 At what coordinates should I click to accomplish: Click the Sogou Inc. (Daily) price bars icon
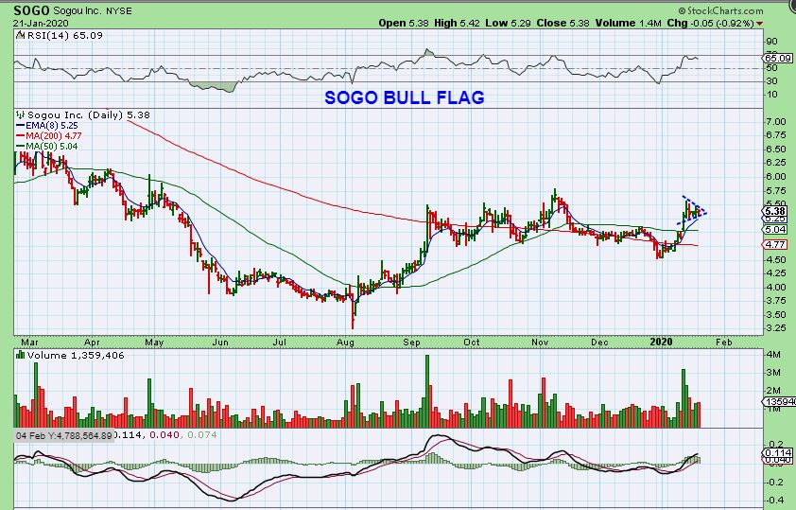click(x=20, y=114)
